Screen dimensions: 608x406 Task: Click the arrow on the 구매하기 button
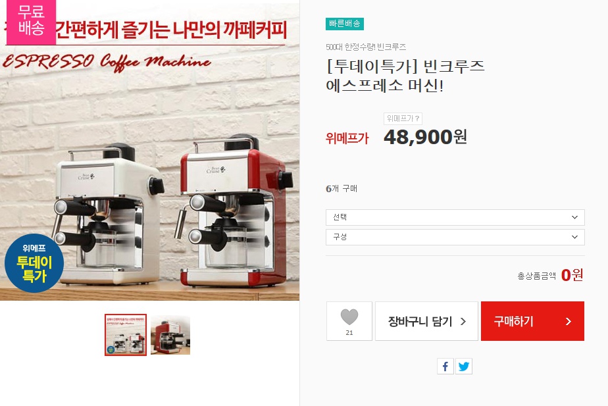point(569,322)
